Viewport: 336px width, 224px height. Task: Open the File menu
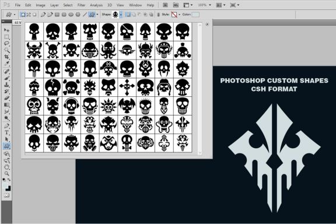(17, 5)
